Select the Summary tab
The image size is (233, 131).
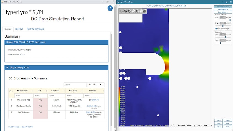tap(8, 29)
